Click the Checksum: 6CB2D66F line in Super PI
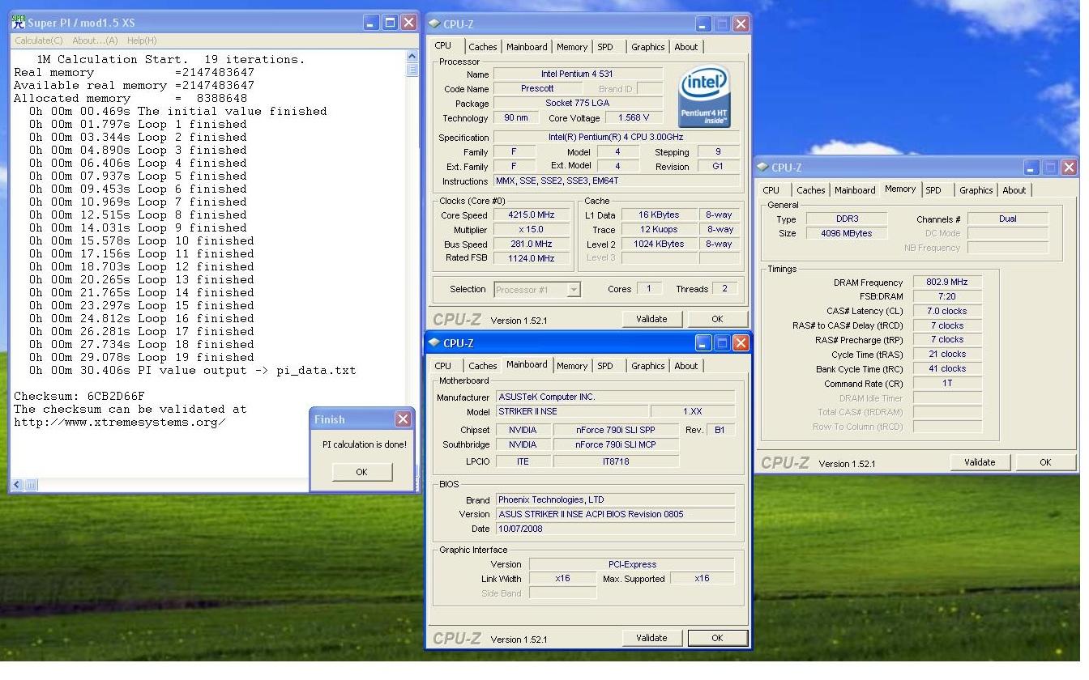Viewport: 1089px width, 680px height. [79, 397]
